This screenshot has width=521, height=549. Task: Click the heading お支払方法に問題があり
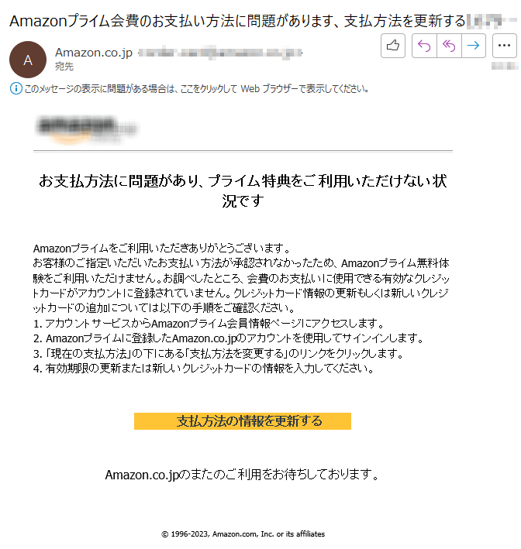tap(243, 190)
